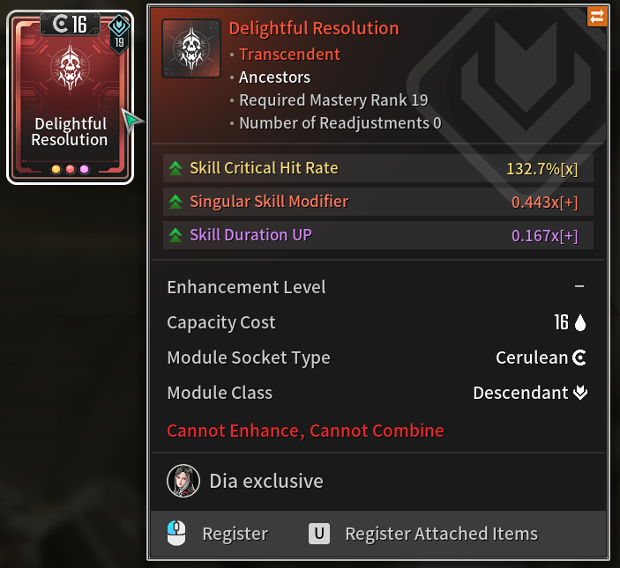Click the capacity cost droplet icon
This screenshot has height=568, width=620.
pyautogui.click(x=580, y=323)
